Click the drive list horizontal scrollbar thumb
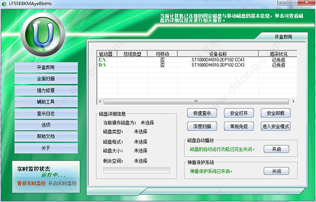Screen dimensions: 316x202 click(x=196, y=102)
